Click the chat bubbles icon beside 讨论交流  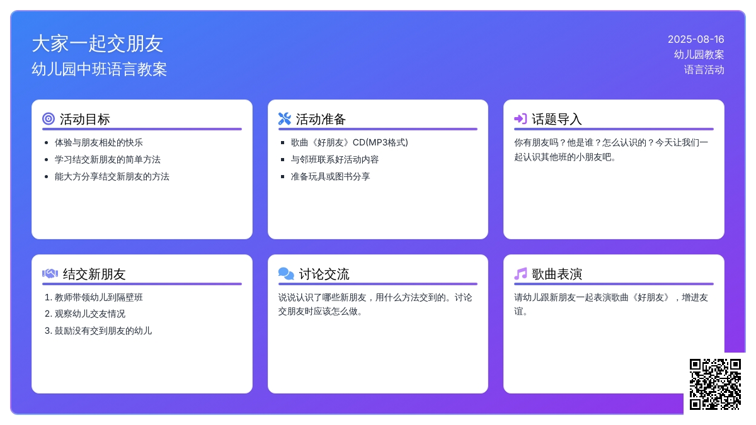286,274
